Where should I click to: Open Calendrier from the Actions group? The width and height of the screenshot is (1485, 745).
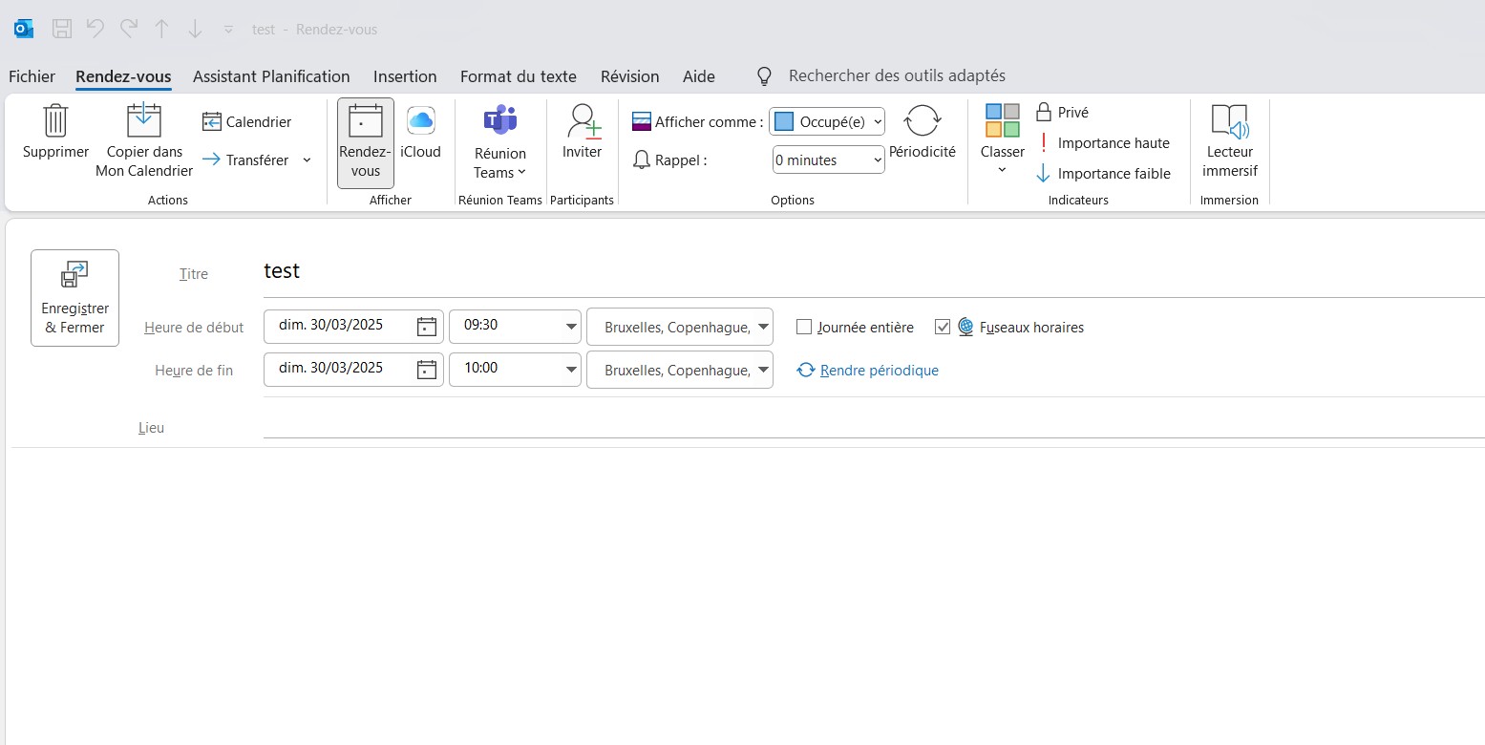tap(246, 122)
